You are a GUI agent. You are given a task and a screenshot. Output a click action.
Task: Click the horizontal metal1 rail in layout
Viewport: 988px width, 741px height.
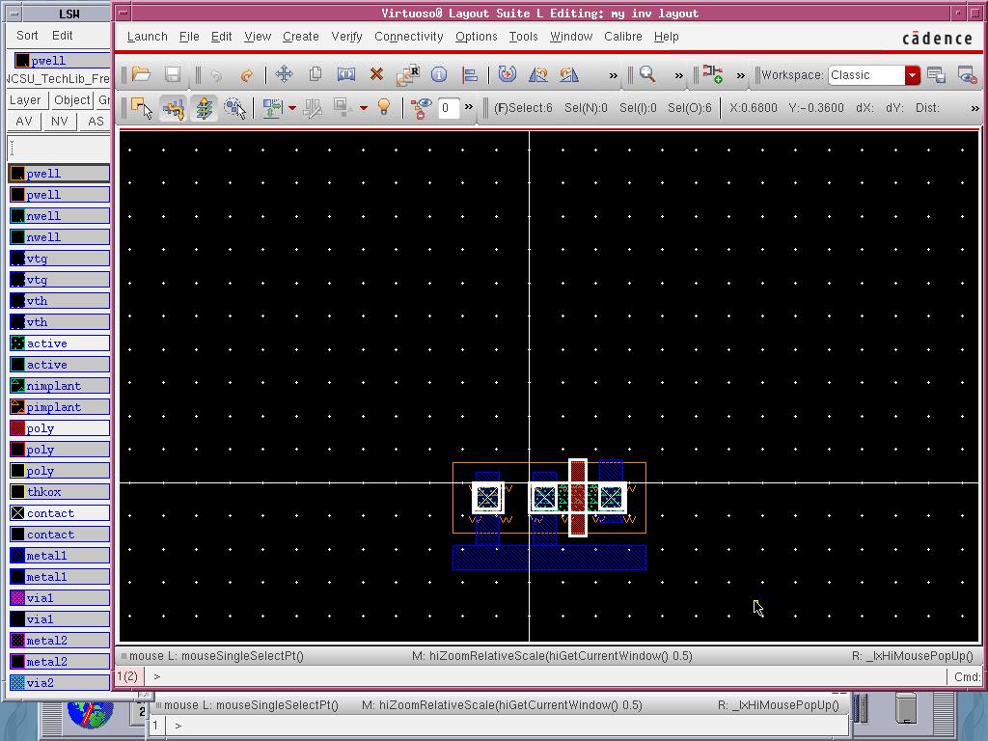[549, 559]
